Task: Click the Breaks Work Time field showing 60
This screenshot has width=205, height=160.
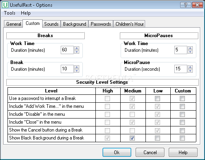Action: click(67, 50)
